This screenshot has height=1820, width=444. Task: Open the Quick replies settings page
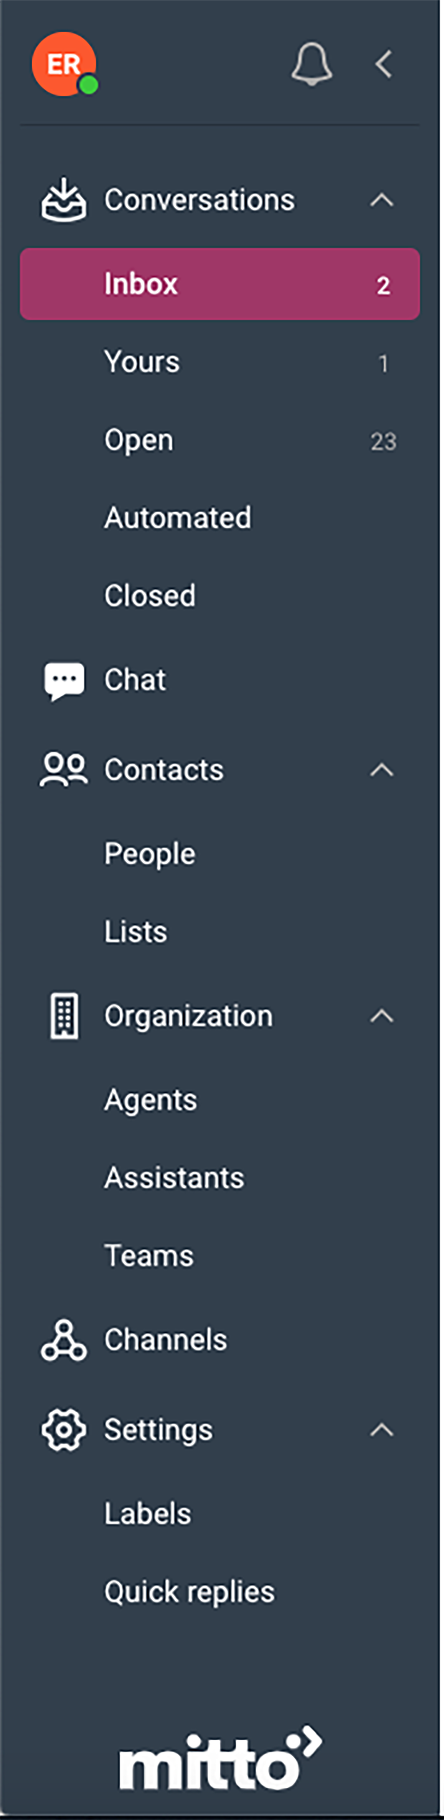pyautogui.click(x=190, y=1591)
